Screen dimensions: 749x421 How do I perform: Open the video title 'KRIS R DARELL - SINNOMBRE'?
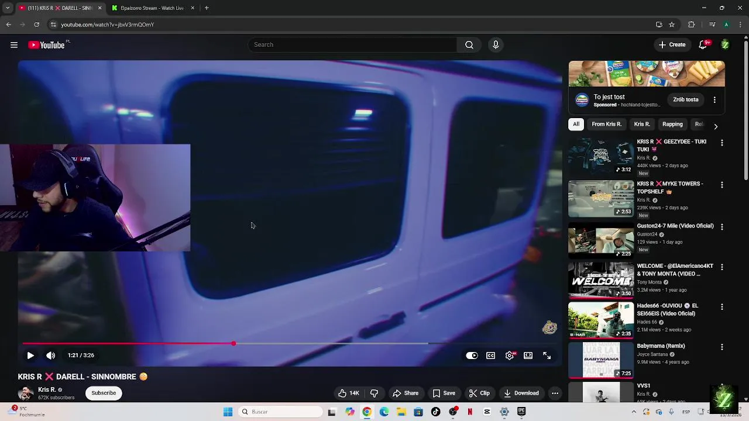click(83, 377)
